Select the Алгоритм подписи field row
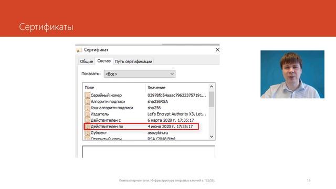 (146, 101)
